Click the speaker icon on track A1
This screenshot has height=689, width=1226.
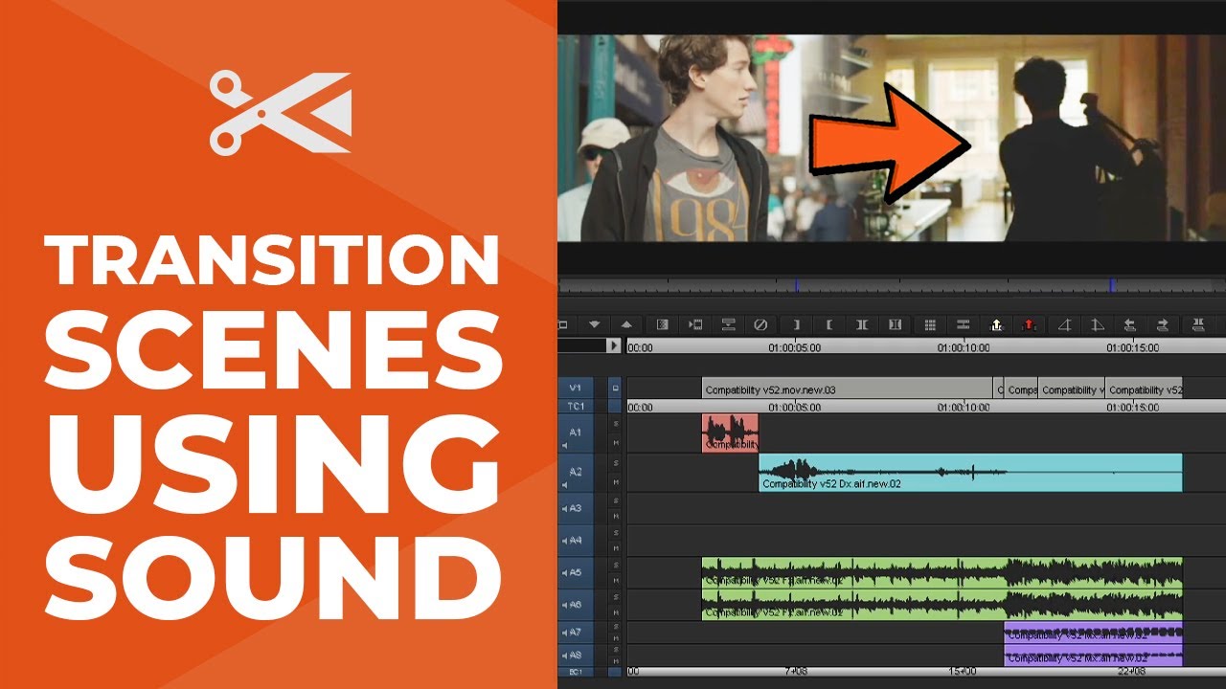[x=564, y=446]
